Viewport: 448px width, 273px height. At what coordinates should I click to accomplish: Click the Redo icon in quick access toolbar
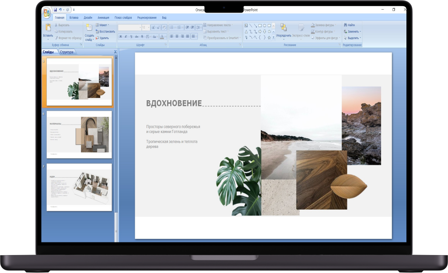68,10
